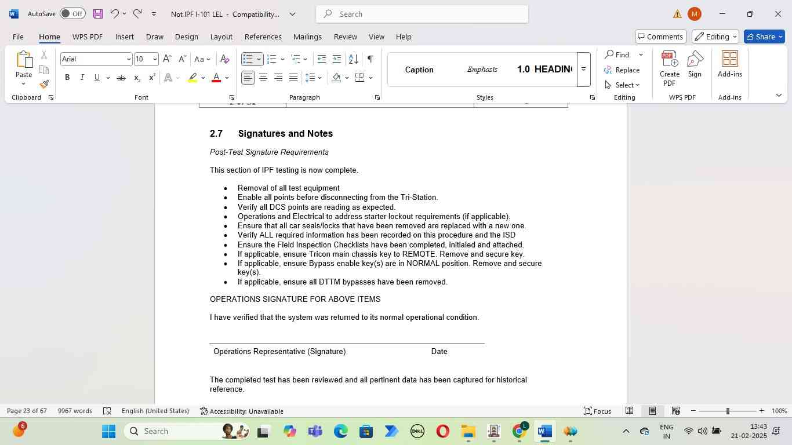Switch to Read Mode view

tap(629, 411)
